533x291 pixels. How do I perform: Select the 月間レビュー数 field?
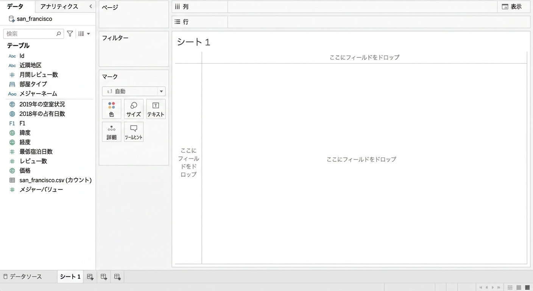coord(39,75)
